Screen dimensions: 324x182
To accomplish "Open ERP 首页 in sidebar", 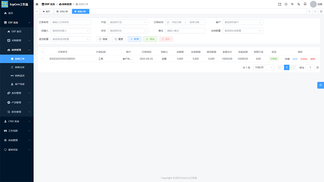I will point(17,32).
